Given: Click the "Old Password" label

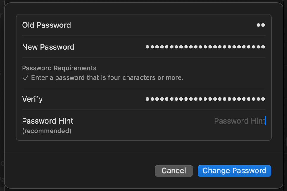Looking at the screenshot, I should (47, 25).
